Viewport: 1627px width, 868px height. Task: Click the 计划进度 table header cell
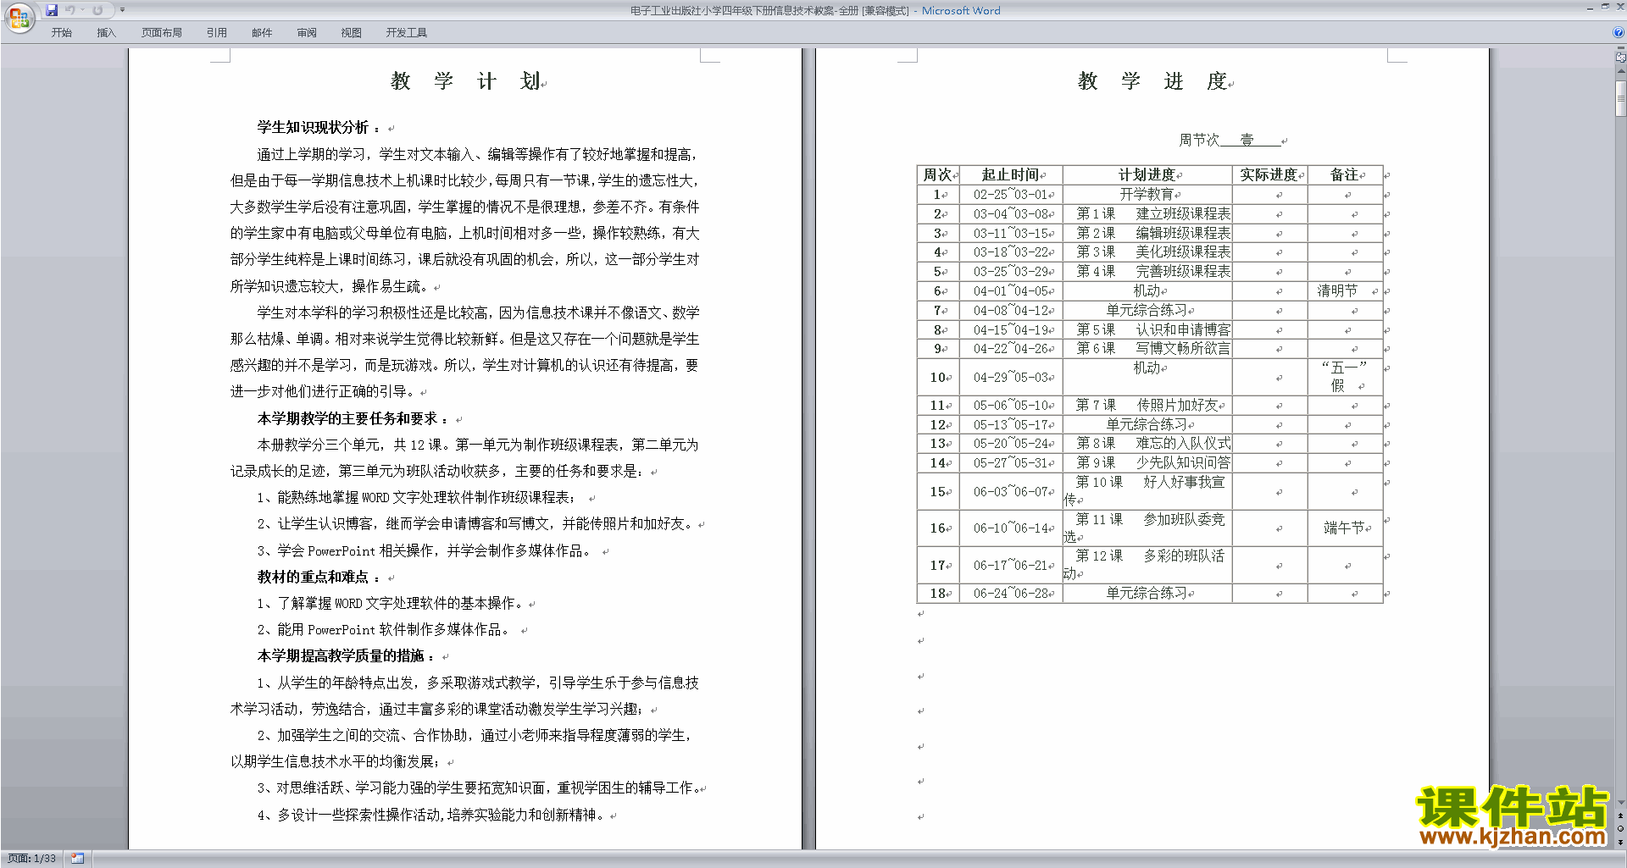tap(1147, 174)
